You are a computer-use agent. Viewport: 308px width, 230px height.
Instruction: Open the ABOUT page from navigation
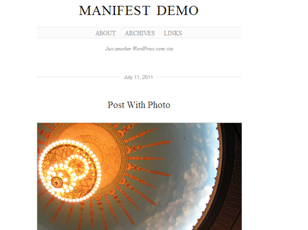[x=106, y=33]
